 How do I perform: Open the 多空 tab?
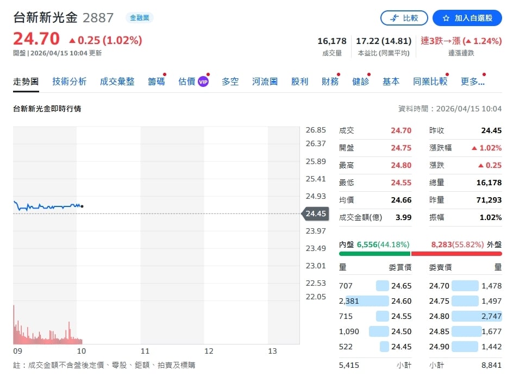coord(230,81)
